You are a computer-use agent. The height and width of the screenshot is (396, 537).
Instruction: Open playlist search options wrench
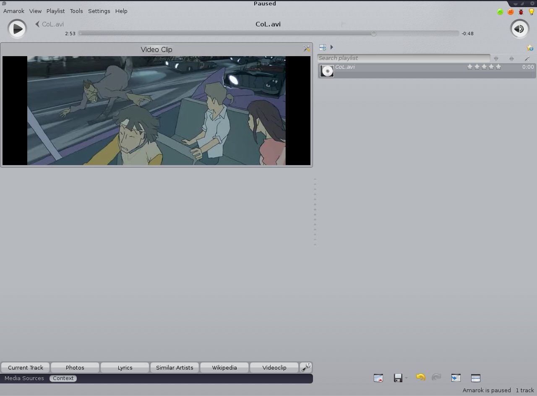click(x=527, y=59)
